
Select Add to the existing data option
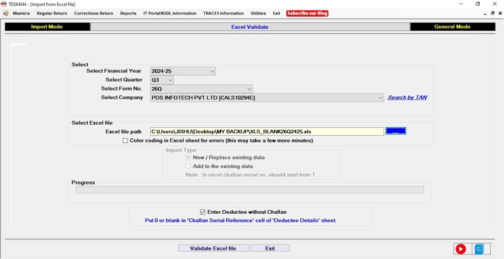tap(188, 166)
